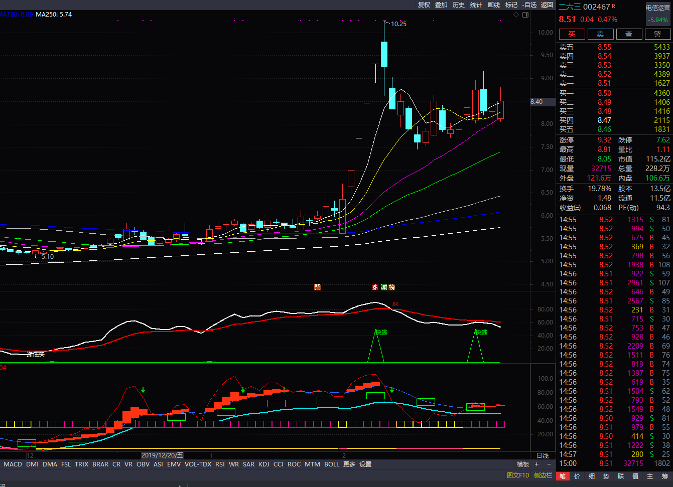Zoom in the chart with the plus button
673x487 pixels.
537,464
